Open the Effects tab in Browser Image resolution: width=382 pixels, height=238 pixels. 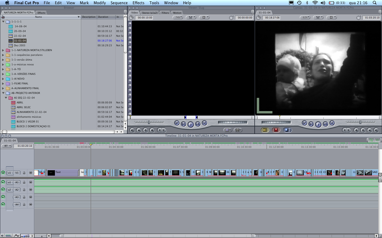(x=41, y=13)
